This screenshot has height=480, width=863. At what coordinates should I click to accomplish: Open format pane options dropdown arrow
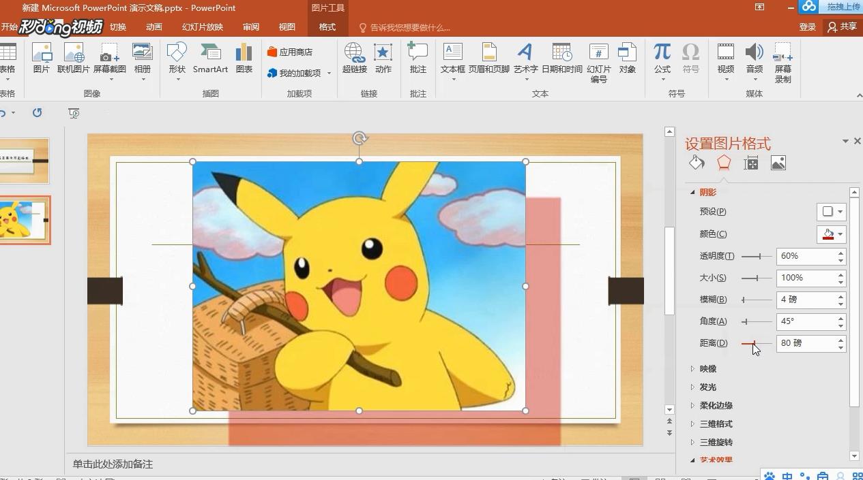pyautogui.click(x=845, y=141)
